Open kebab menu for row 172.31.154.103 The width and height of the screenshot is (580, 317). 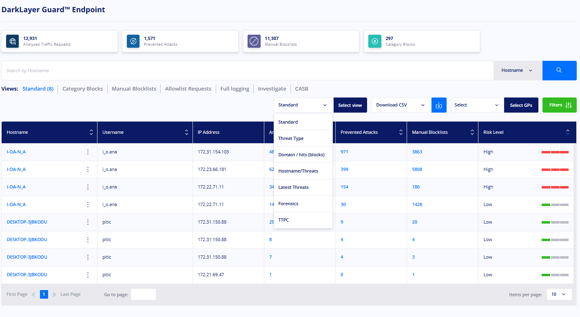[x=88, y=152]
